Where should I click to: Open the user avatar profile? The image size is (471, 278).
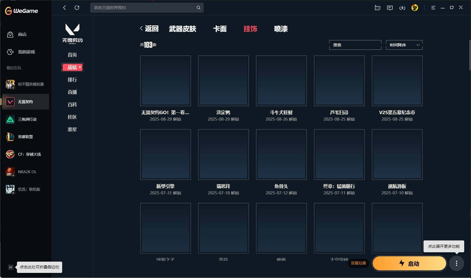click(415, 8)
